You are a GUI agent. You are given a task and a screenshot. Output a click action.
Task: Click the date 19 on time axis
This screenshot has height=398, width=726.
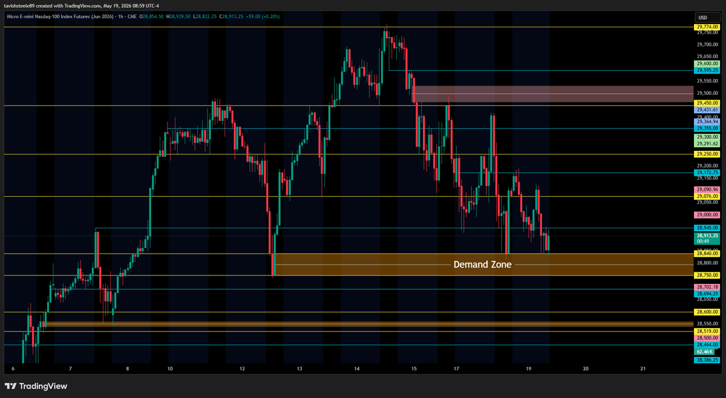[528, 368]
